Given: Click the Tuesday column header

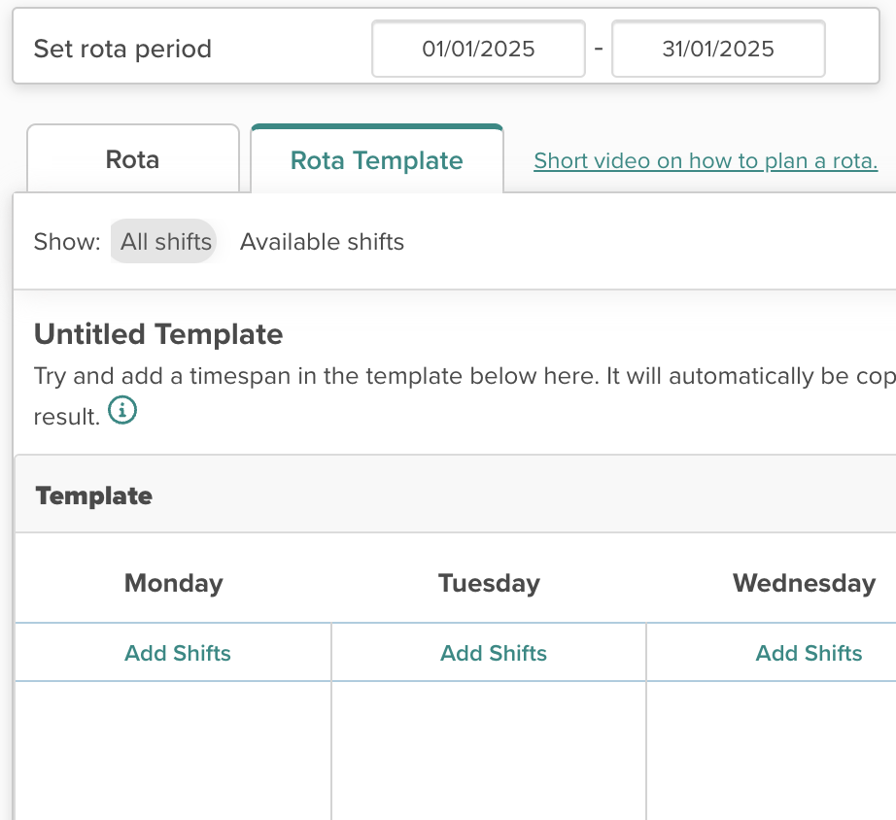Looking at the screenshot, I should click(489, 583).
